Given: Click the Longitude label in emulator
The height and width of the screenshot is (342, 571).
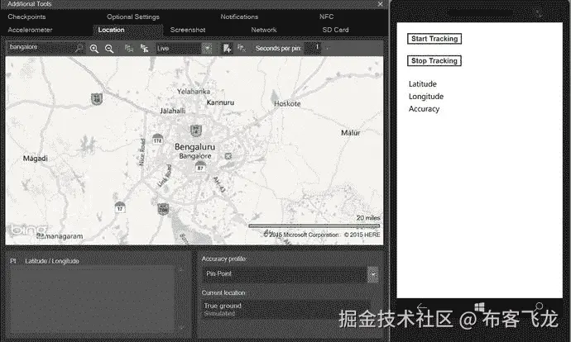Looking at the screenshot, I should (x=426, y=97).
